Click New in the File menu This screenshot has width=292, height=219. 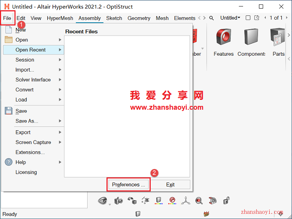(x=21, y=30)
